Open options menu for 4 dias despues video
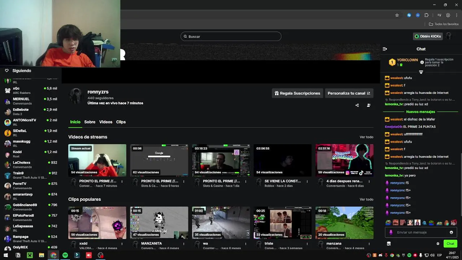The width and height of the screenshot is (462, 260). pyautogui.click(x=369, y=181)
